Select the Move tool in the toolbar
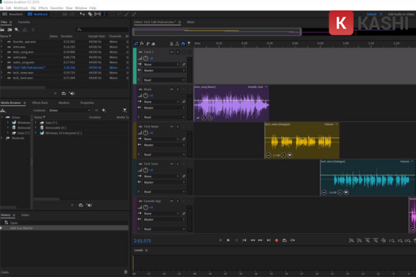416x277 pixels. pyautogui.click(x=83, y=14)
